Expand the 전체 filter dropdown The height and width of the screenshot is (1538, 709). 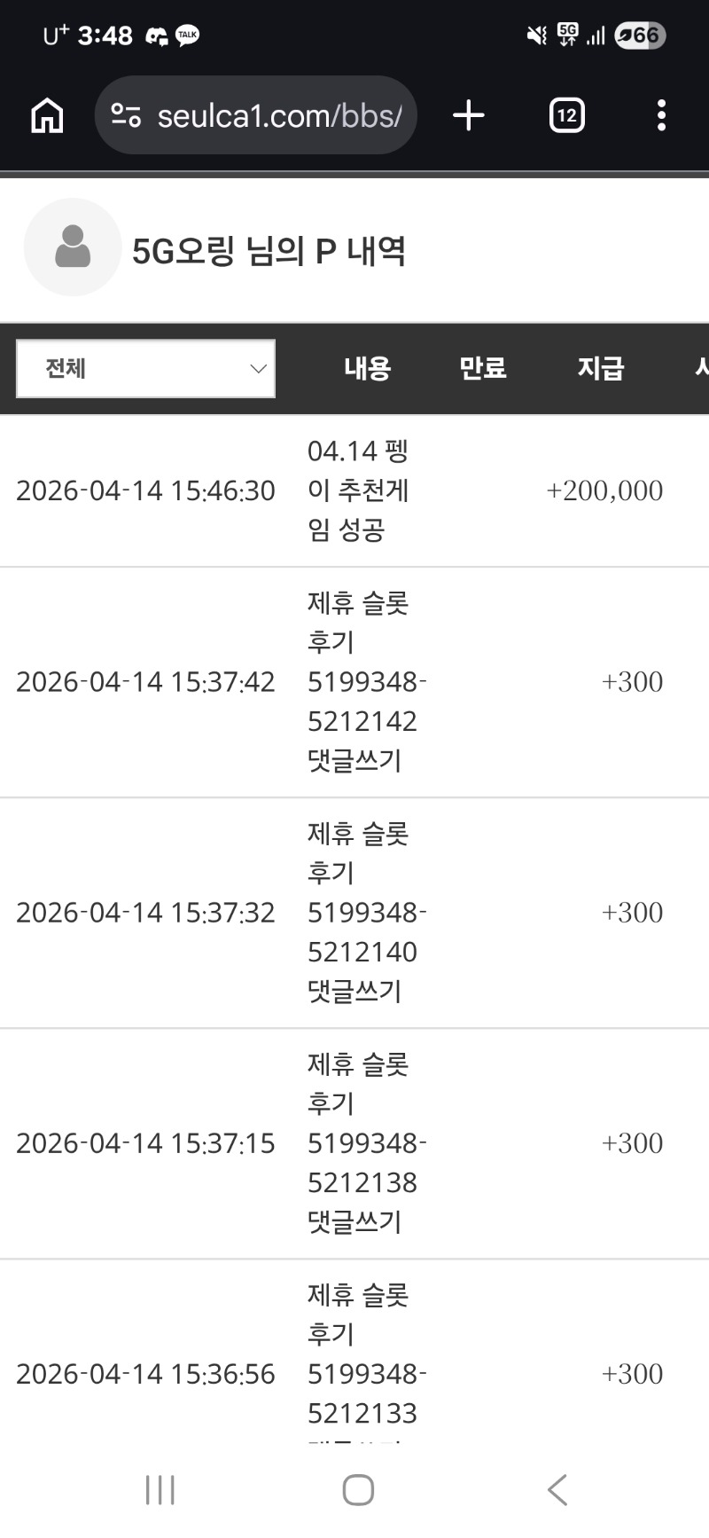click(145, 369)
